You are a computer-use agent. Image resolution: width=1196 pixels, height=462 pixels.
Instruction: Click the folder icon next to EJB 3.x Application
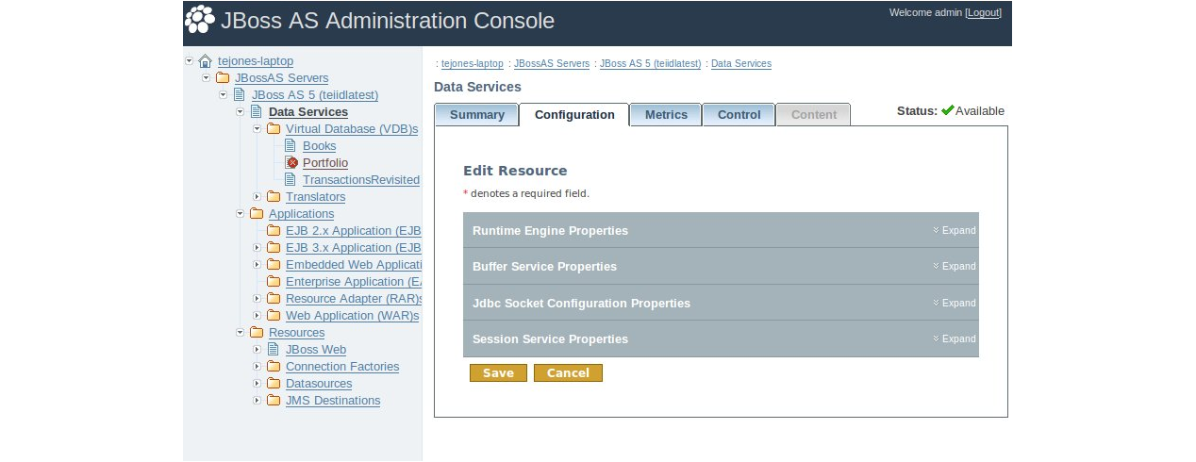[x=274, y=248]
